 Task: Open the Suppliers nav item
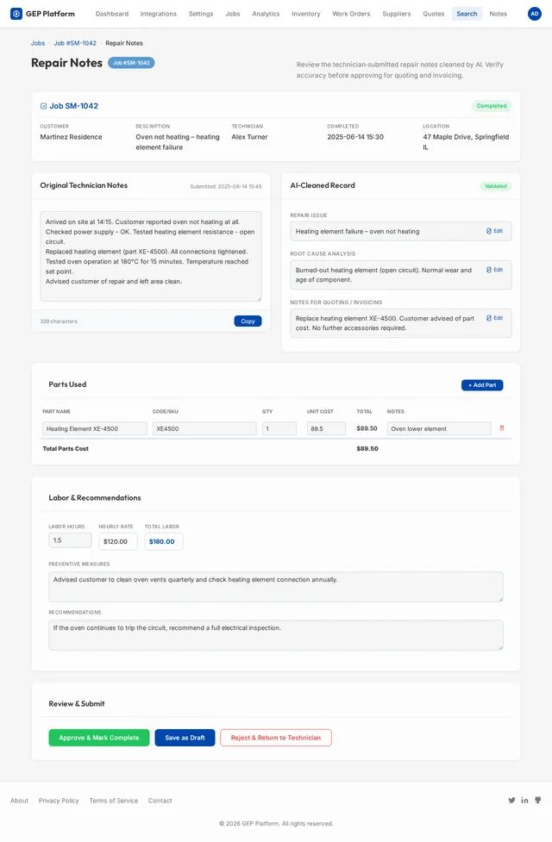(396, 14)
